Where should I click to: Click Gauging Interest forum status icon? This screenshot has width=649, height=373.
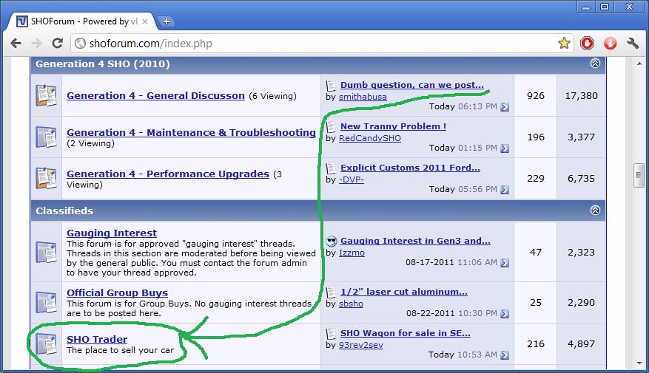[46, 252]
